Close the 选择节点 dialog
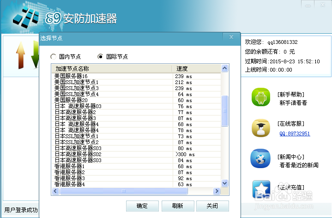 click(x=231, y=37)
